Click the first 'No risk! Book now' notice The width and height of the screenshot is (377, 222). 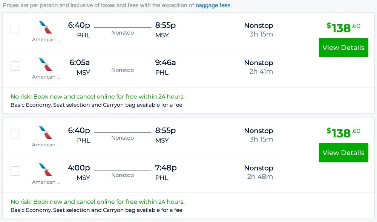click(98, 97)
